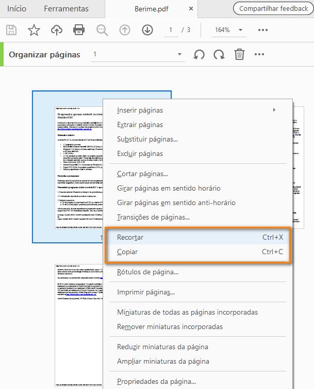Screen dimensions: 314x389
Task: Choose Extrair páginas from the context menu
Action: (197, 125)
